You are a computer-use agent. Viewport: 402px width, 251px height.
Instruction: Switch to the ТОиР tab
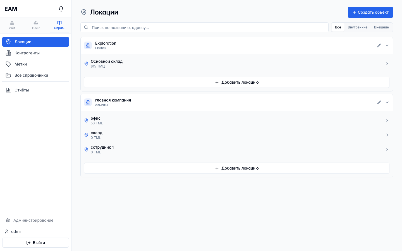(35, 25)
